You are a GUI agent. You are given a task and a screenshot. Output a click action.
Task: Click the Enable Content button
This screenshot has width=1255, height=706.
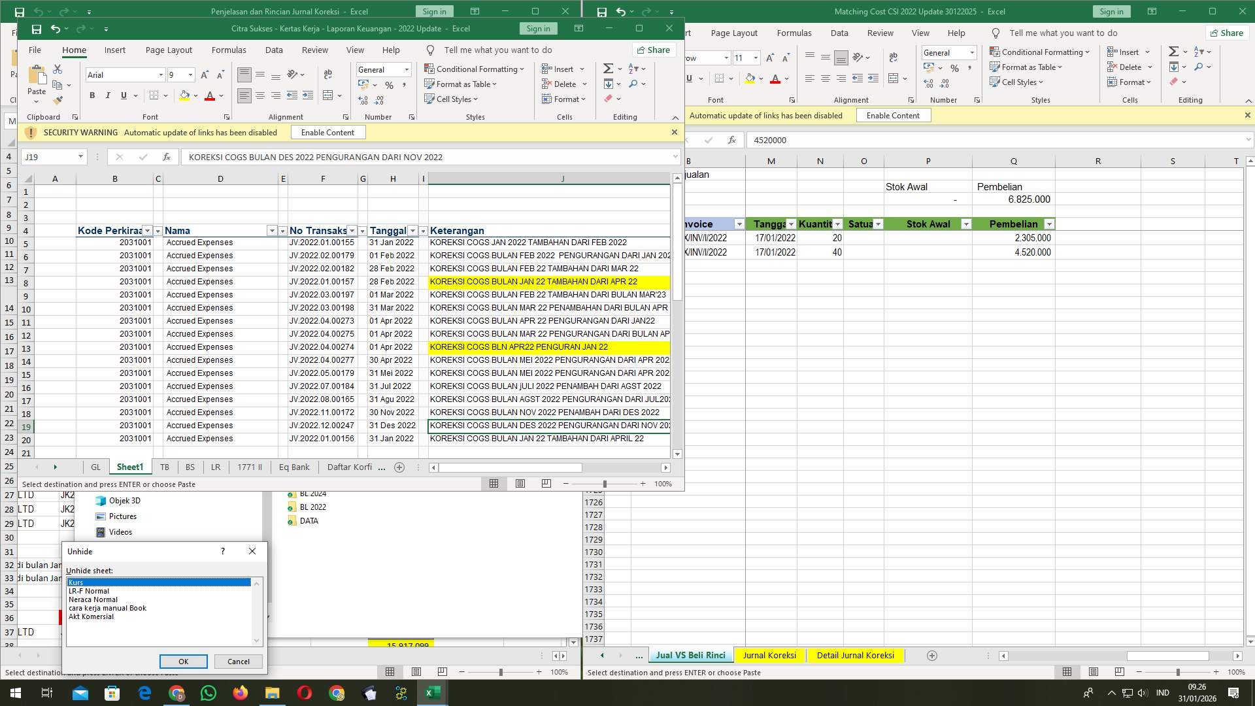pos(328,132)
